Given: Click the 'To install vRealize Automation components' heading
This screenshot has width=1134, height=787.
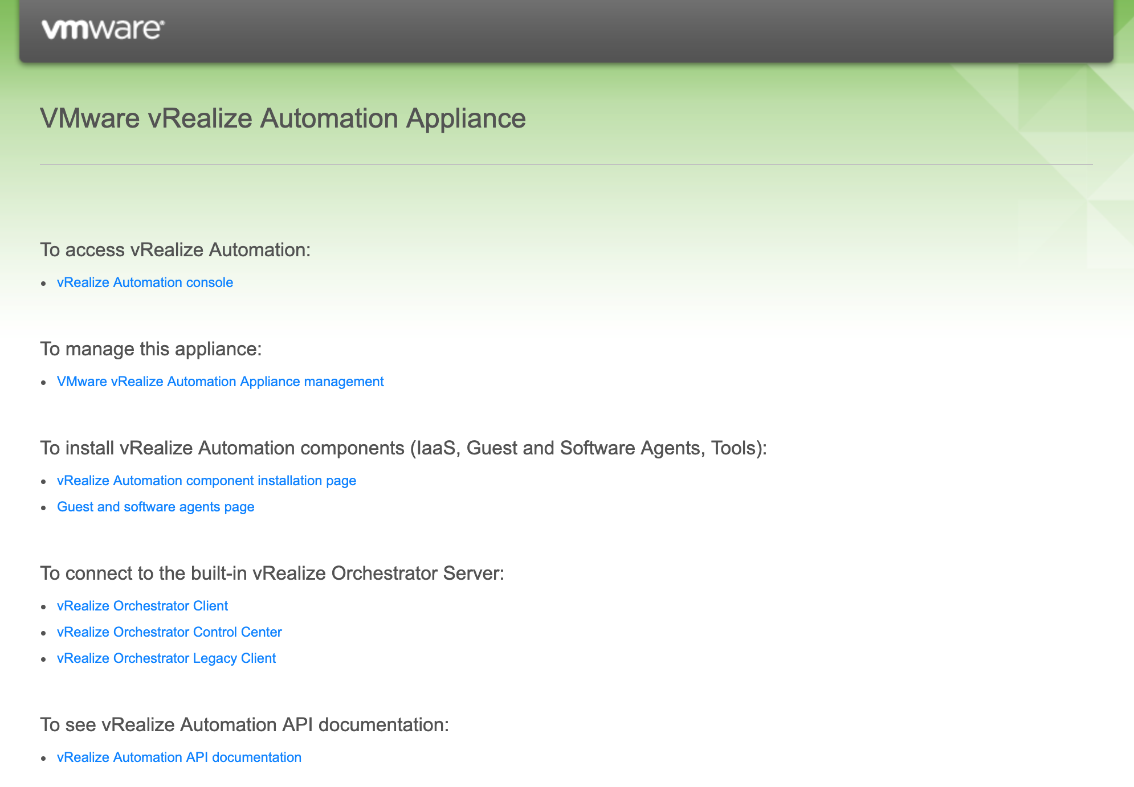Looking at the screenshot, I should pyautogui.click(x=404, y=448).
